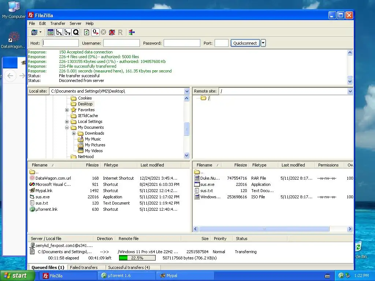Open the File menu
The image size is (375, 281).
tap(32, 23)
